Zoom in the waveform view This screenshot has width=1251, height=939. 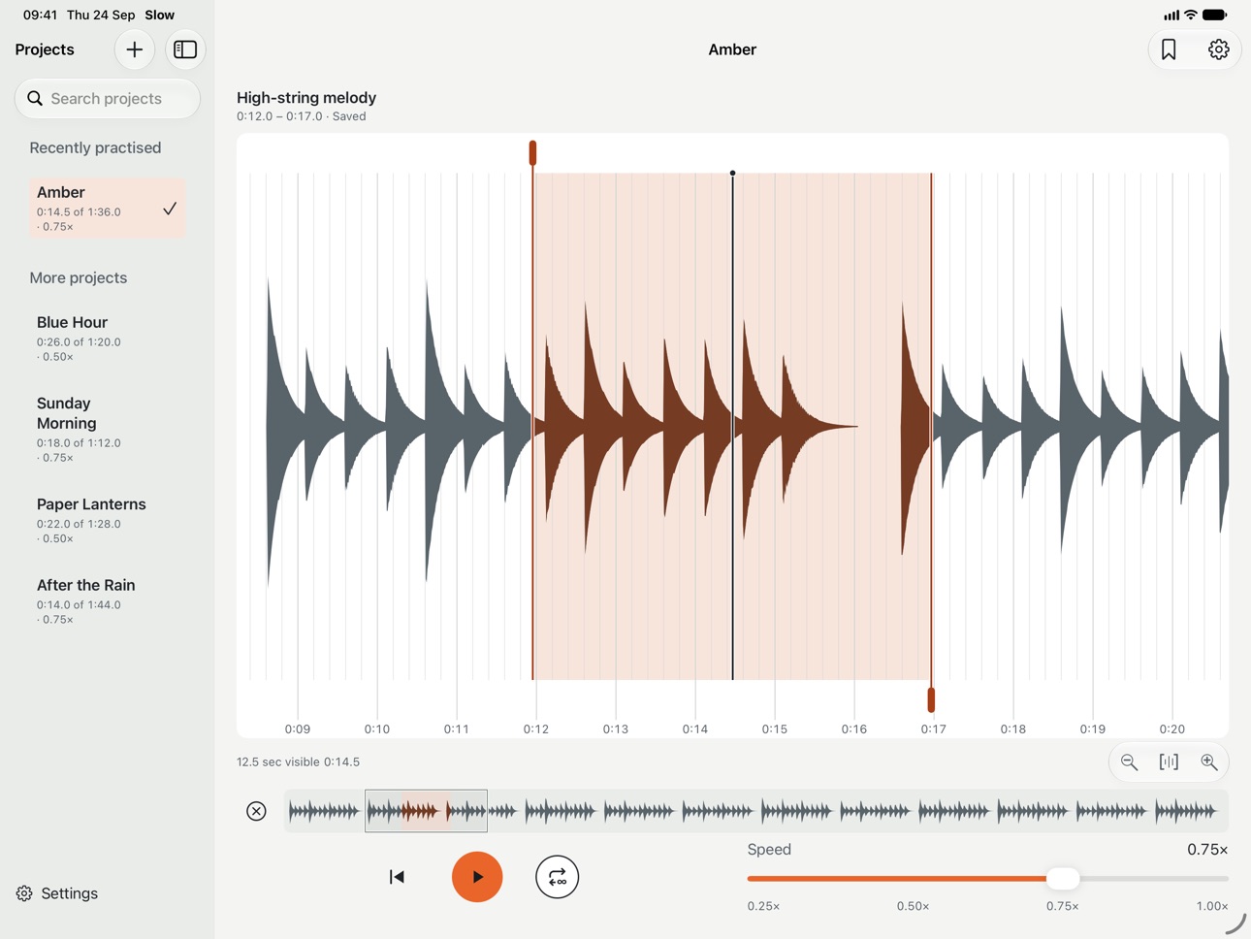point(1208,762)
